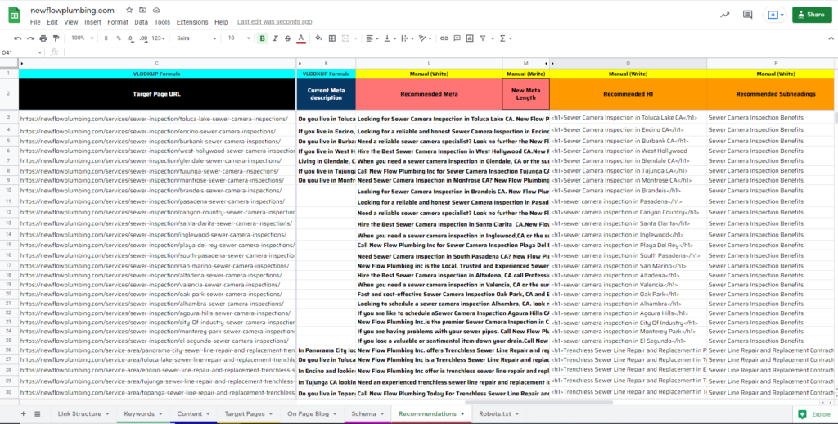
Task: Switch to Target Pages sheet tab
Action: pyautogui.click(x=249, y=414)
